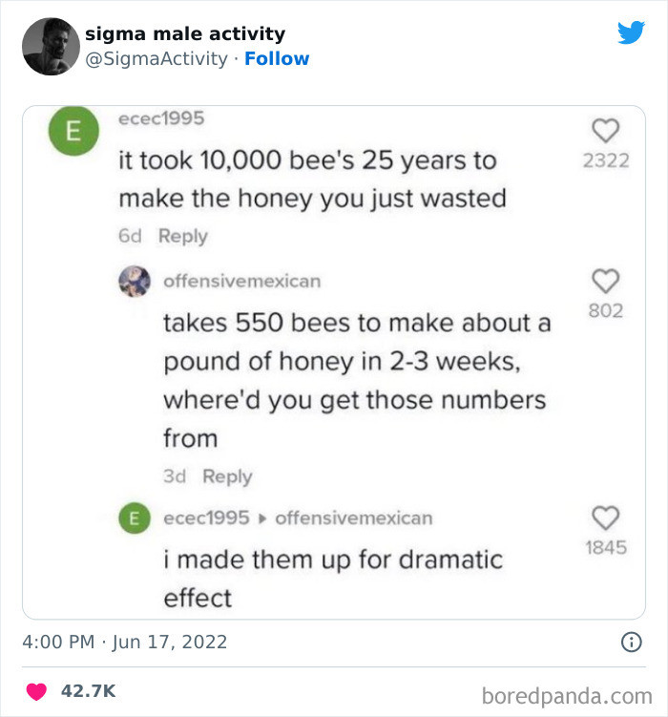Open the offensivemexican username link

coord(242,281)
